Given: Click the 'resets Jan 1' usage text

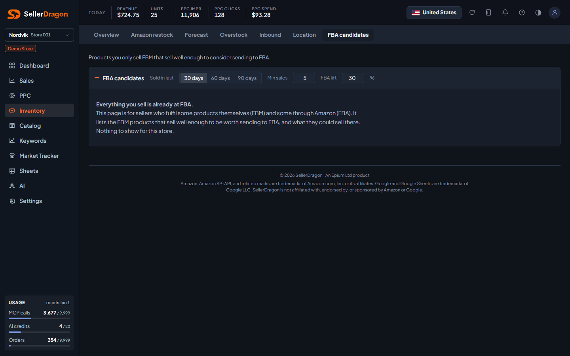Looking at the screenshot, I should (58, 303).
